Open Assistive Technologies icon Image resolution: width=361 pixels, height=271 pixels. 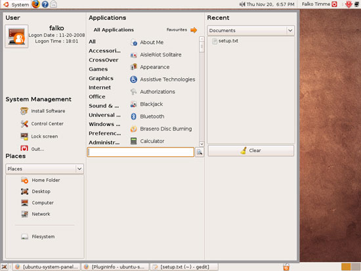134,79
